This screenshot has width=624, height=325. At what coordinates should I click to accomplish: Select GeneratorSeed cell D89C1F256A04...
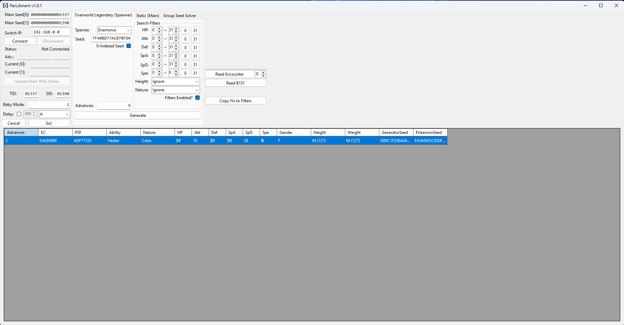point(396,140)
